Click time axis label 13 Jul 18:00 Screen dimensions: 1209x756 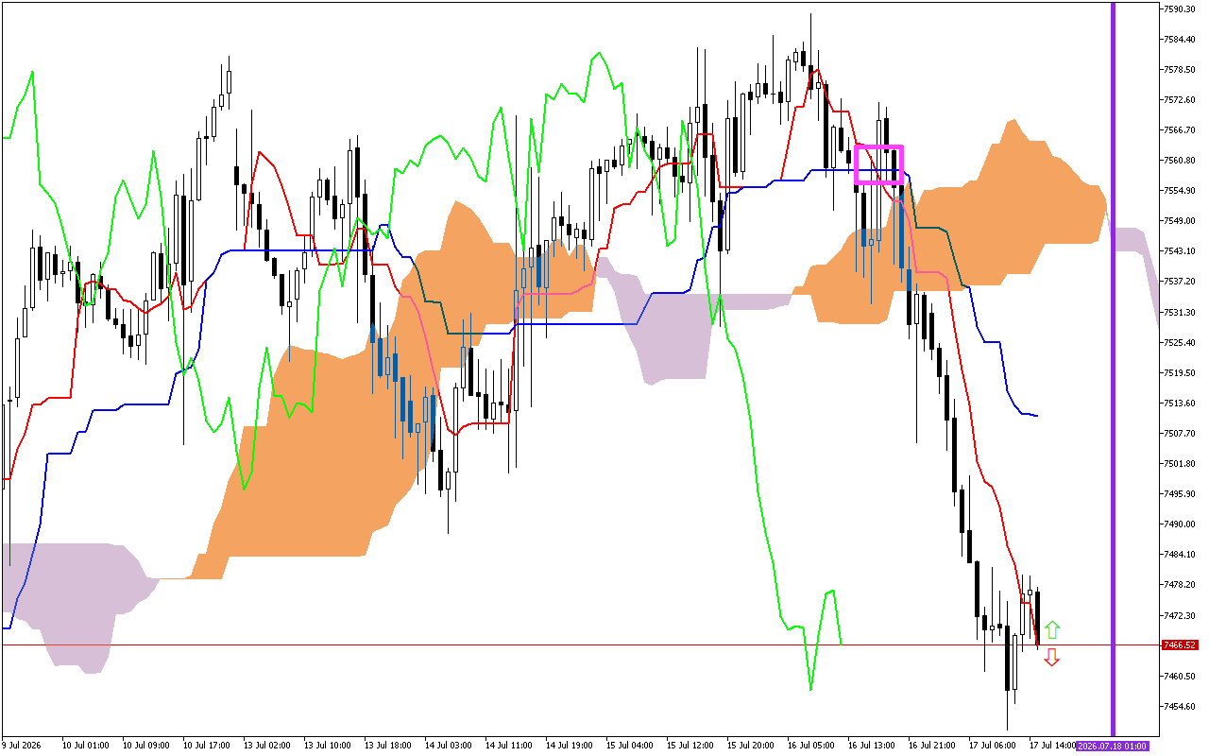point(387,746)
